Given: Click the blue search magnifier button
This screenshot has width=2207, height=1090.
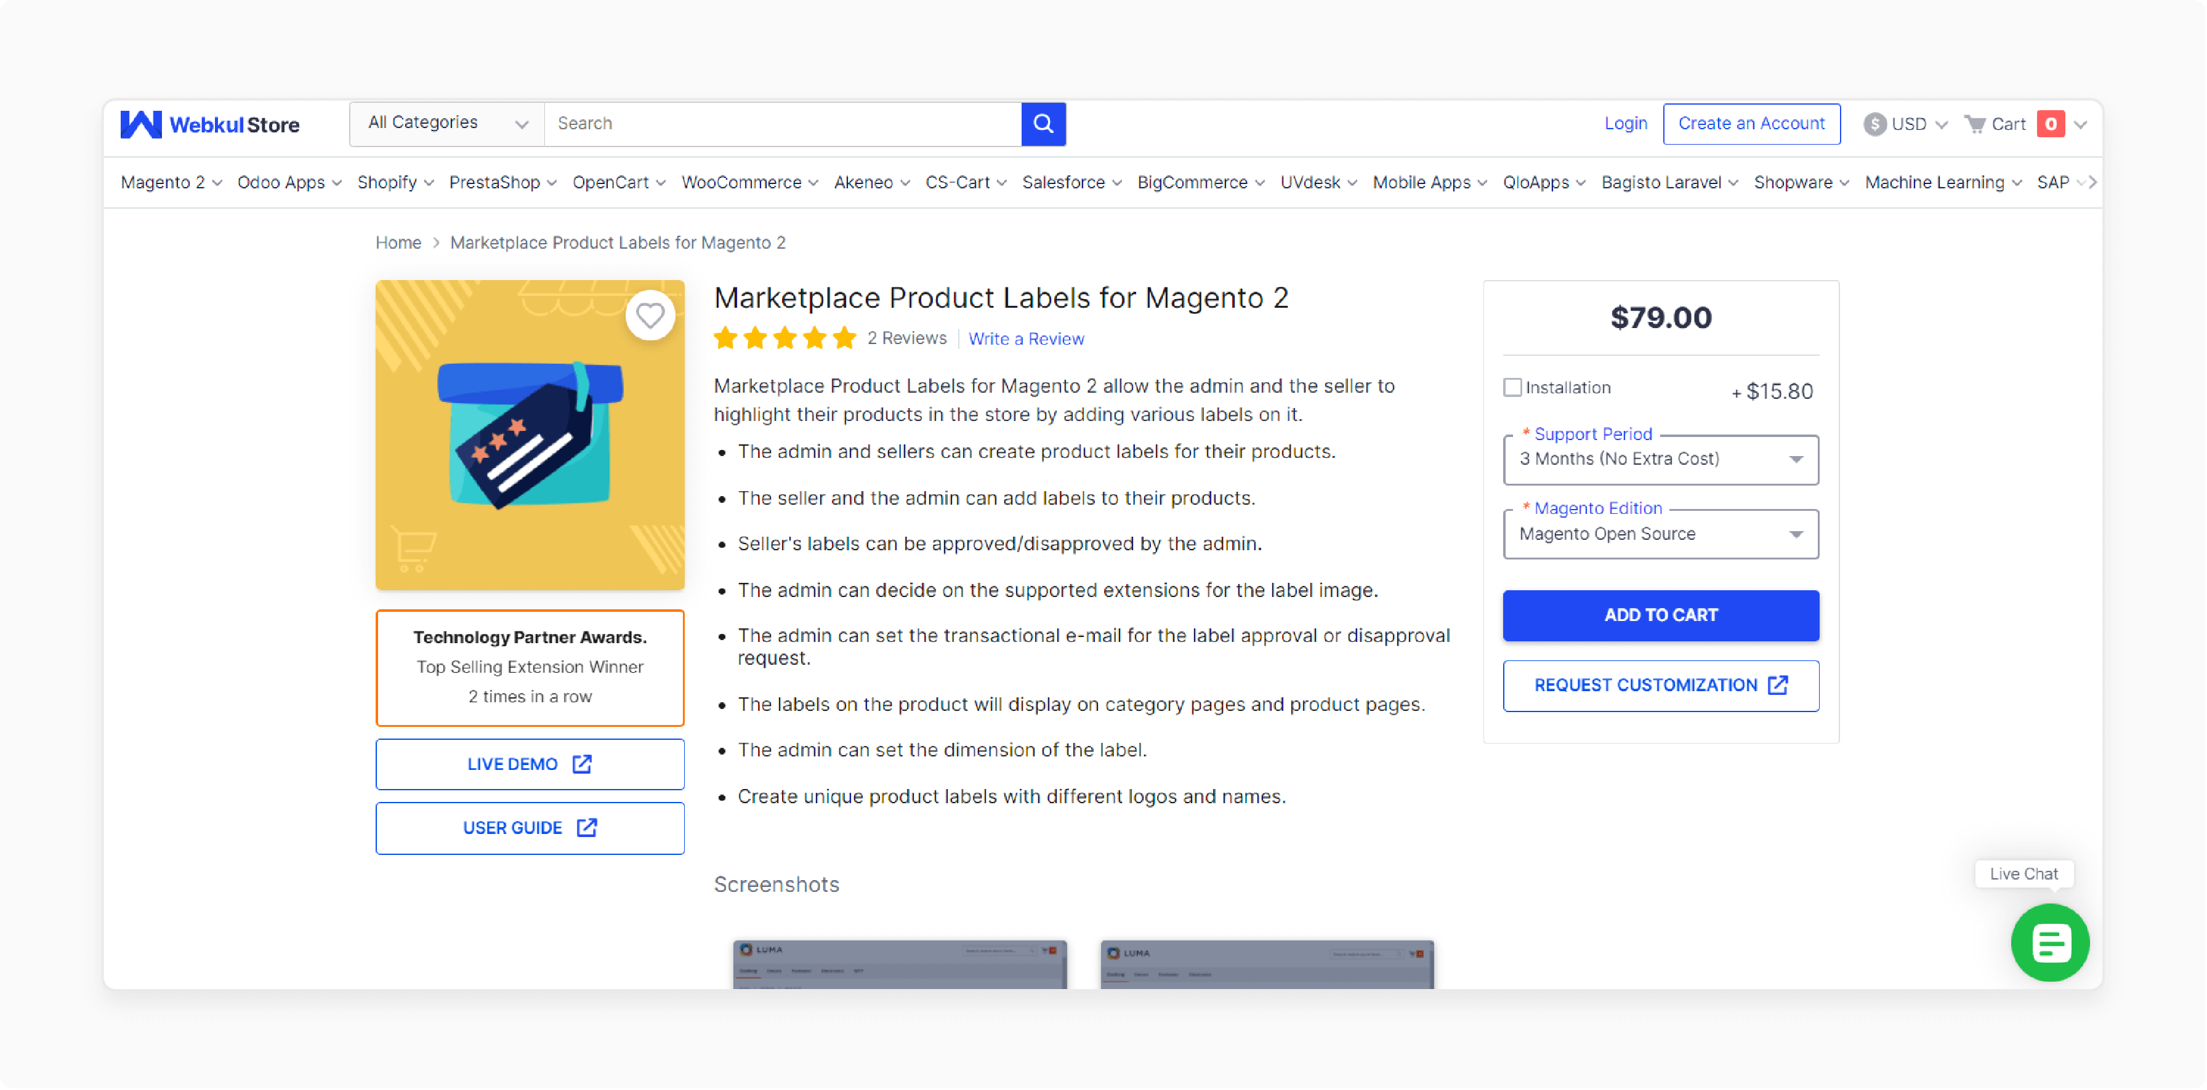Looking at the screenshot, I should (x=1043, y=123).
